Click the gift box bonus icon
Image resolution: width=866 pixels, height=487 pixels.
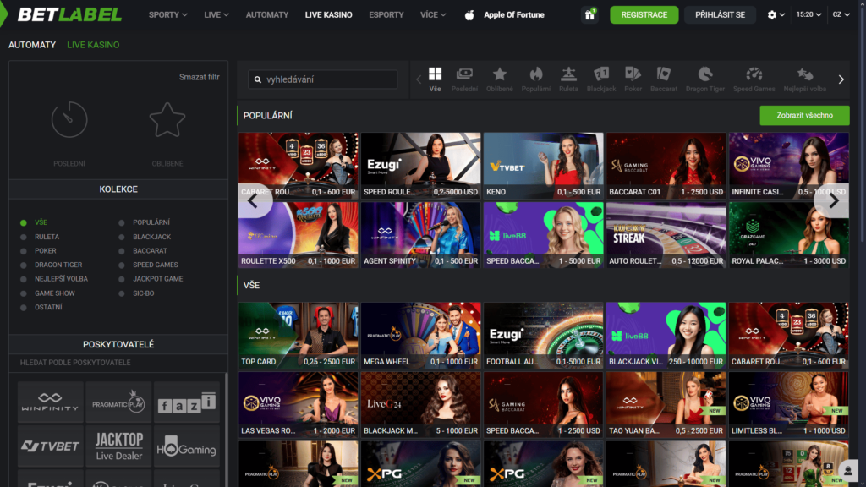tap(589, 15)
